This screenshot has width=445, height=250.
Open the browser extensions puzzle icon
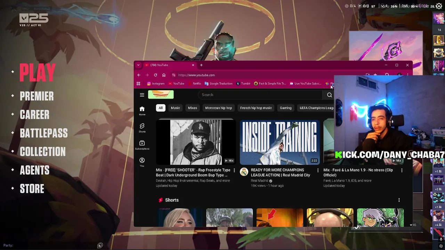click(387, 75)
